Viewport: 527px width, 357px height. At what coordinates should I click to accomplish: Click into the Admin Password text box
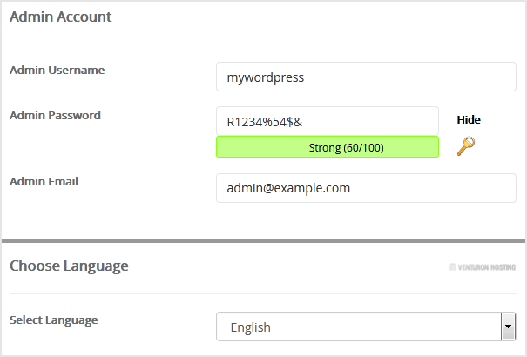[375, 121]
